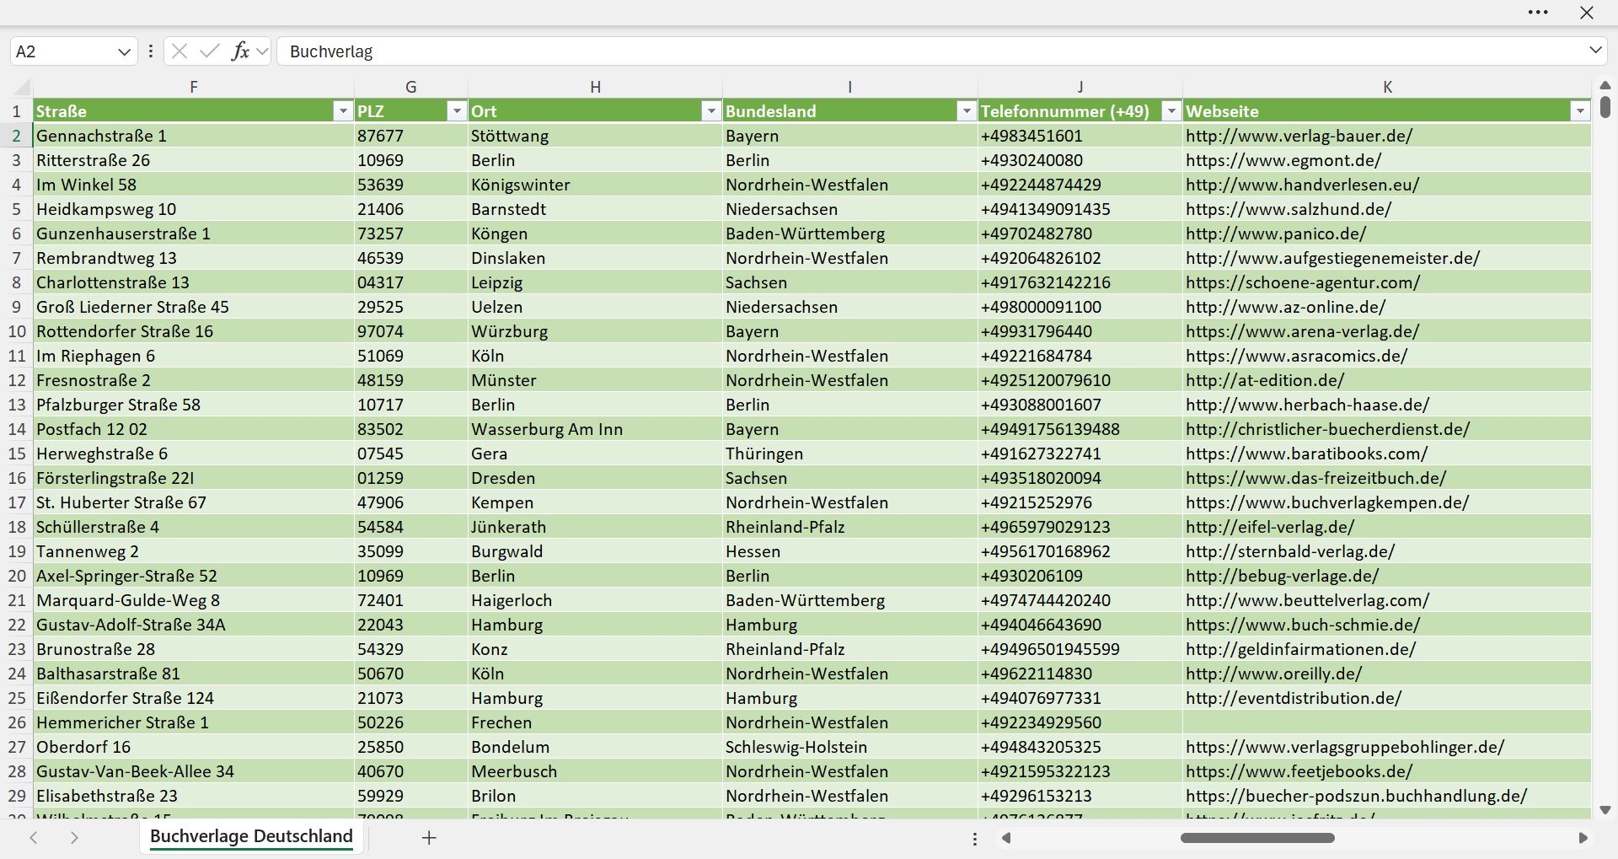Select column H header
1618x859 pixels.
point(595,87)
